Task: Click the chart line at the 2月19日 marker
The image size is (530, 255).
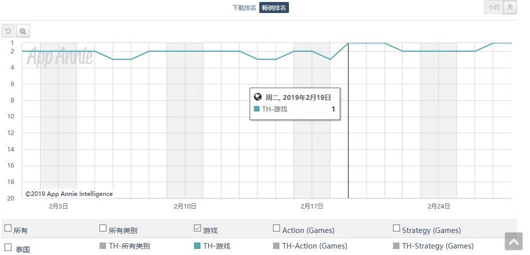Action: tap(348, 43)
